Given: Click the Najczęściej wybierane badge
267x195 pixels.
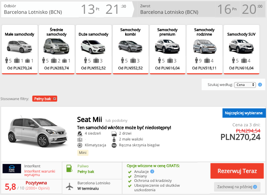Looking at the screenshot, I should pyautogui.click(x=244, y=113).
